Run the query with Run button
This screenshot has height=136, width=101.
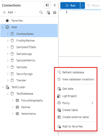(70, 5)
